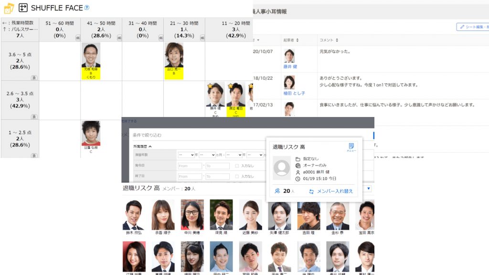
Task: Click the gray placeholder avatar in the card
Action: (x=281, y=168)
